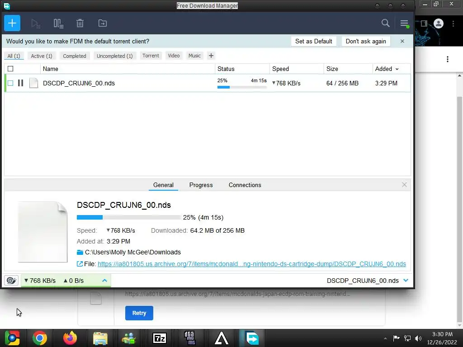Click the volume speaker tray icon
The image size is (463, 347).
click(418, 338)
